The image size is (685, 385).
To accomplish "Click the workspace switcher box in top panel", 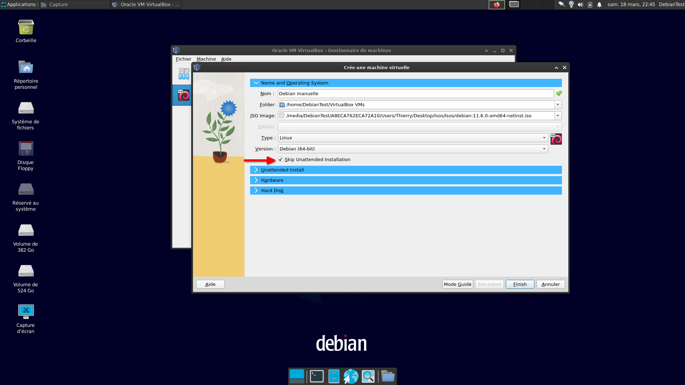I will click(x=514, y=5).
